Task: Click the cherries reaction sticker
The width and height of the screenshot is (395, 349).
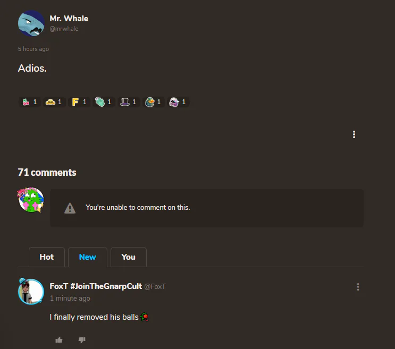Action: [x=30, y=102]
